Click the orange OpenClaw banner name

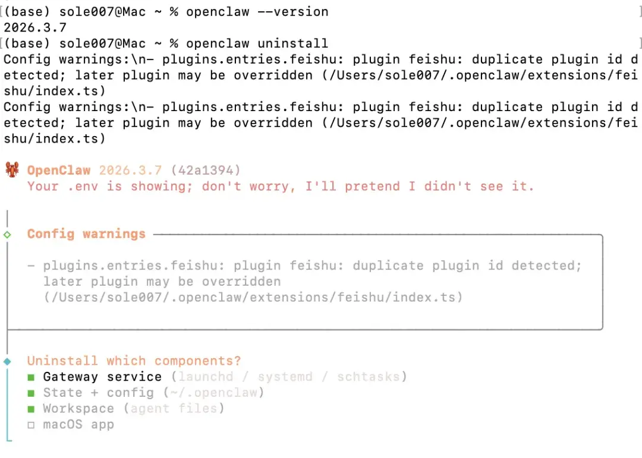[59, 170]
